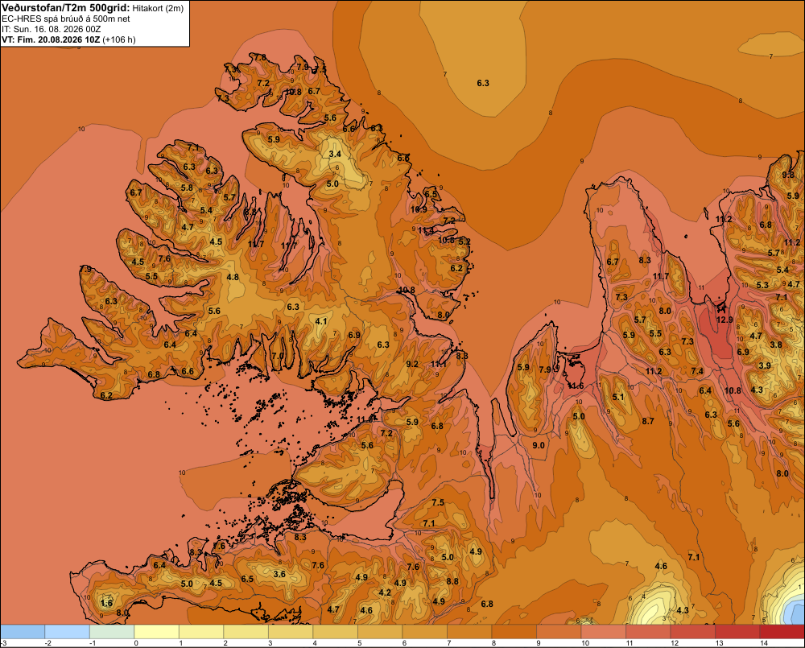Click the VT valid time line in the header
Viewport: 805px width, 648px height.
(x=68, y=39)
